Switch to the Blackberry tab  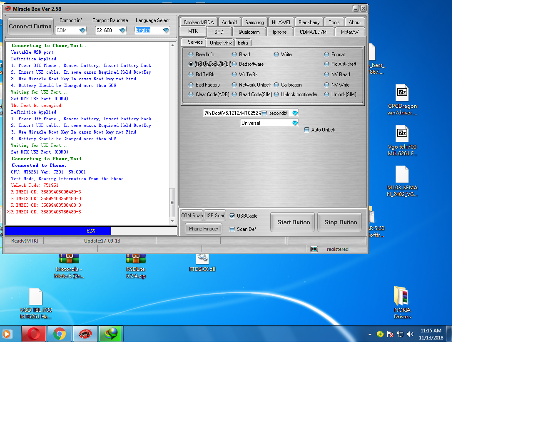(x=309, y=22)
